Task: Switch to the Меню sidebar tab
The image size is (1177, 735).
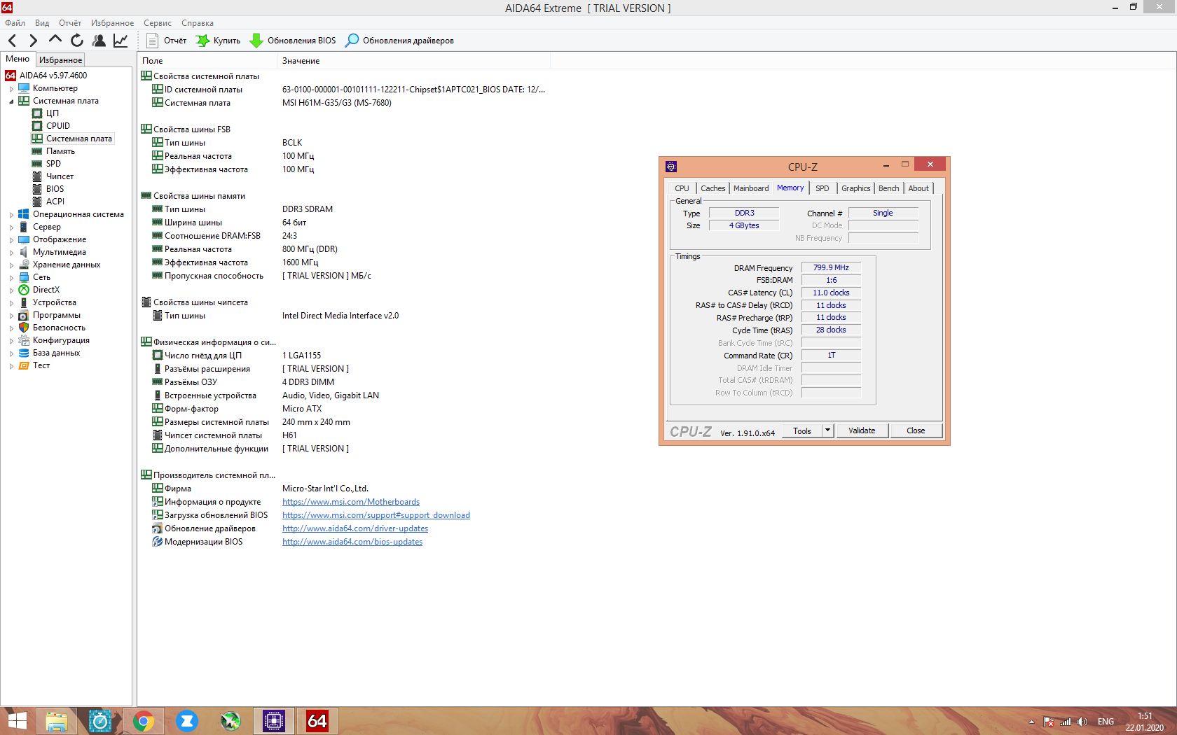Action: pos(18,59)
